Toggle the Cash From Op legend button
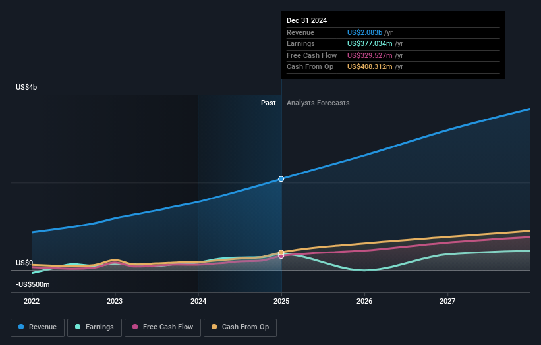541x345 pixels. 240,327
